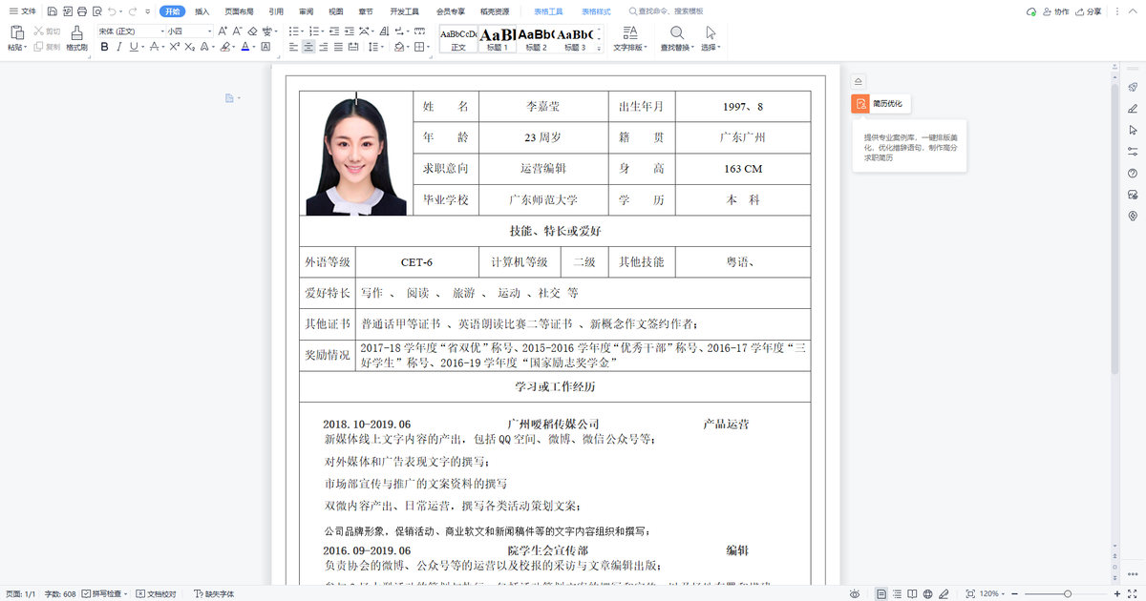Click the zoom slider in status bar

pyautogui.click(x=1068, y=593)
